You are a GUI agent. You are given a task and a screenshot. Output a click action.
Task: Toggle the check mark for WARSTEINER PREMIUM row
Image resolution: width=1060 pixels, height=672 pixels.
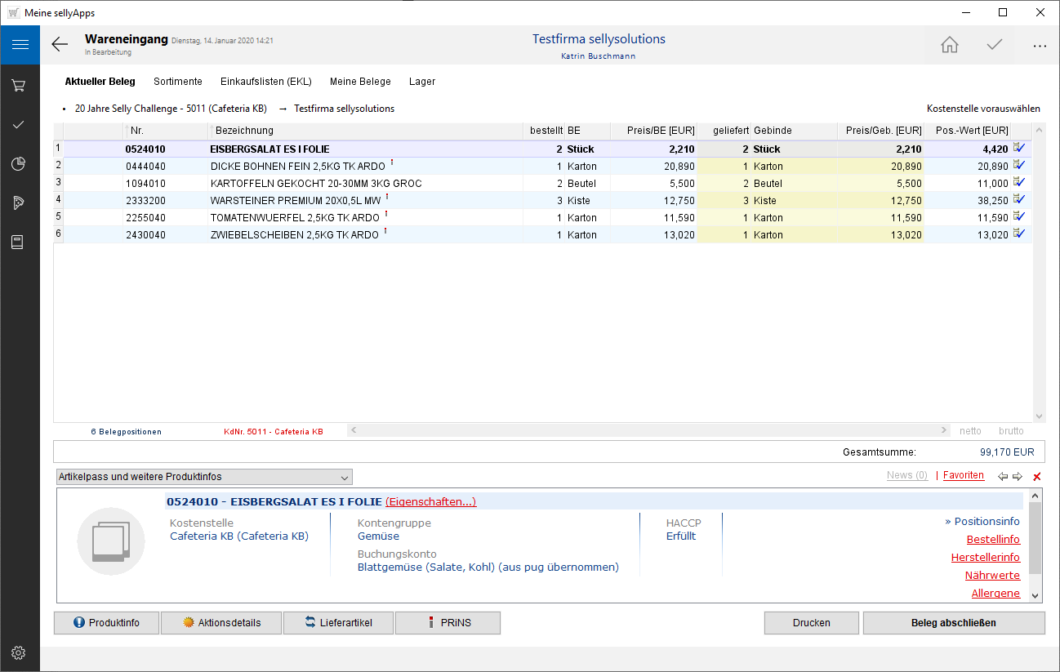pyautogui.click(x=1018, y=200)
